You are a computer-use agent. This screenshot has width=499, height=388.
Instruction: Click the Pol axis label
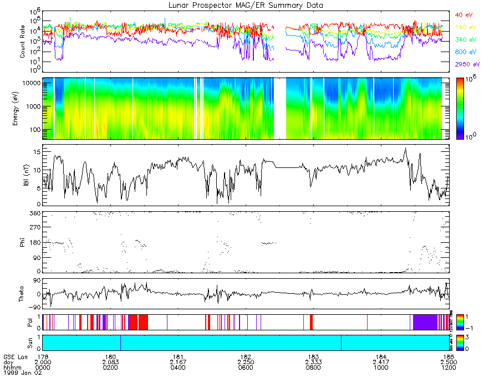coord(30,323)
